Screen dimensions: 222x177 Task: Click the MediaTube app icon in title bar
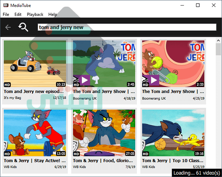[x=6, y=6]
